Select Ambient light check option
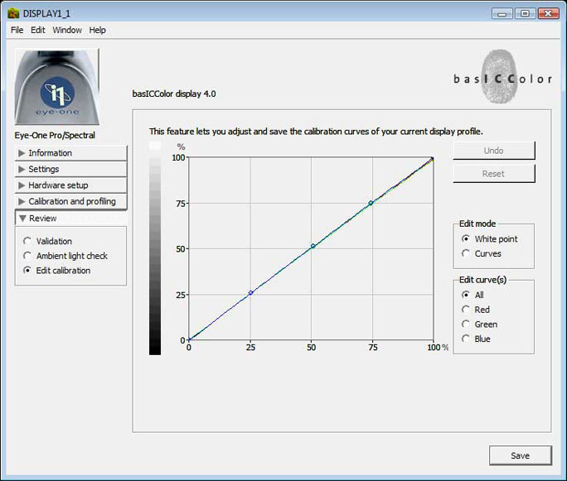The image size is (567, 481). [27, 256]
